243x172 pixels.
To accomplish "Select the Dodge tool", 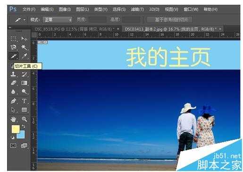I will (x=24, y=92).
